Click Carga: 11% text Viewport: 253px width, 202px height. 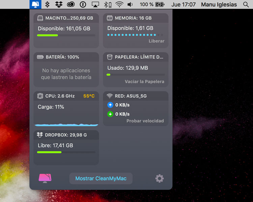(x=51, y=107)
